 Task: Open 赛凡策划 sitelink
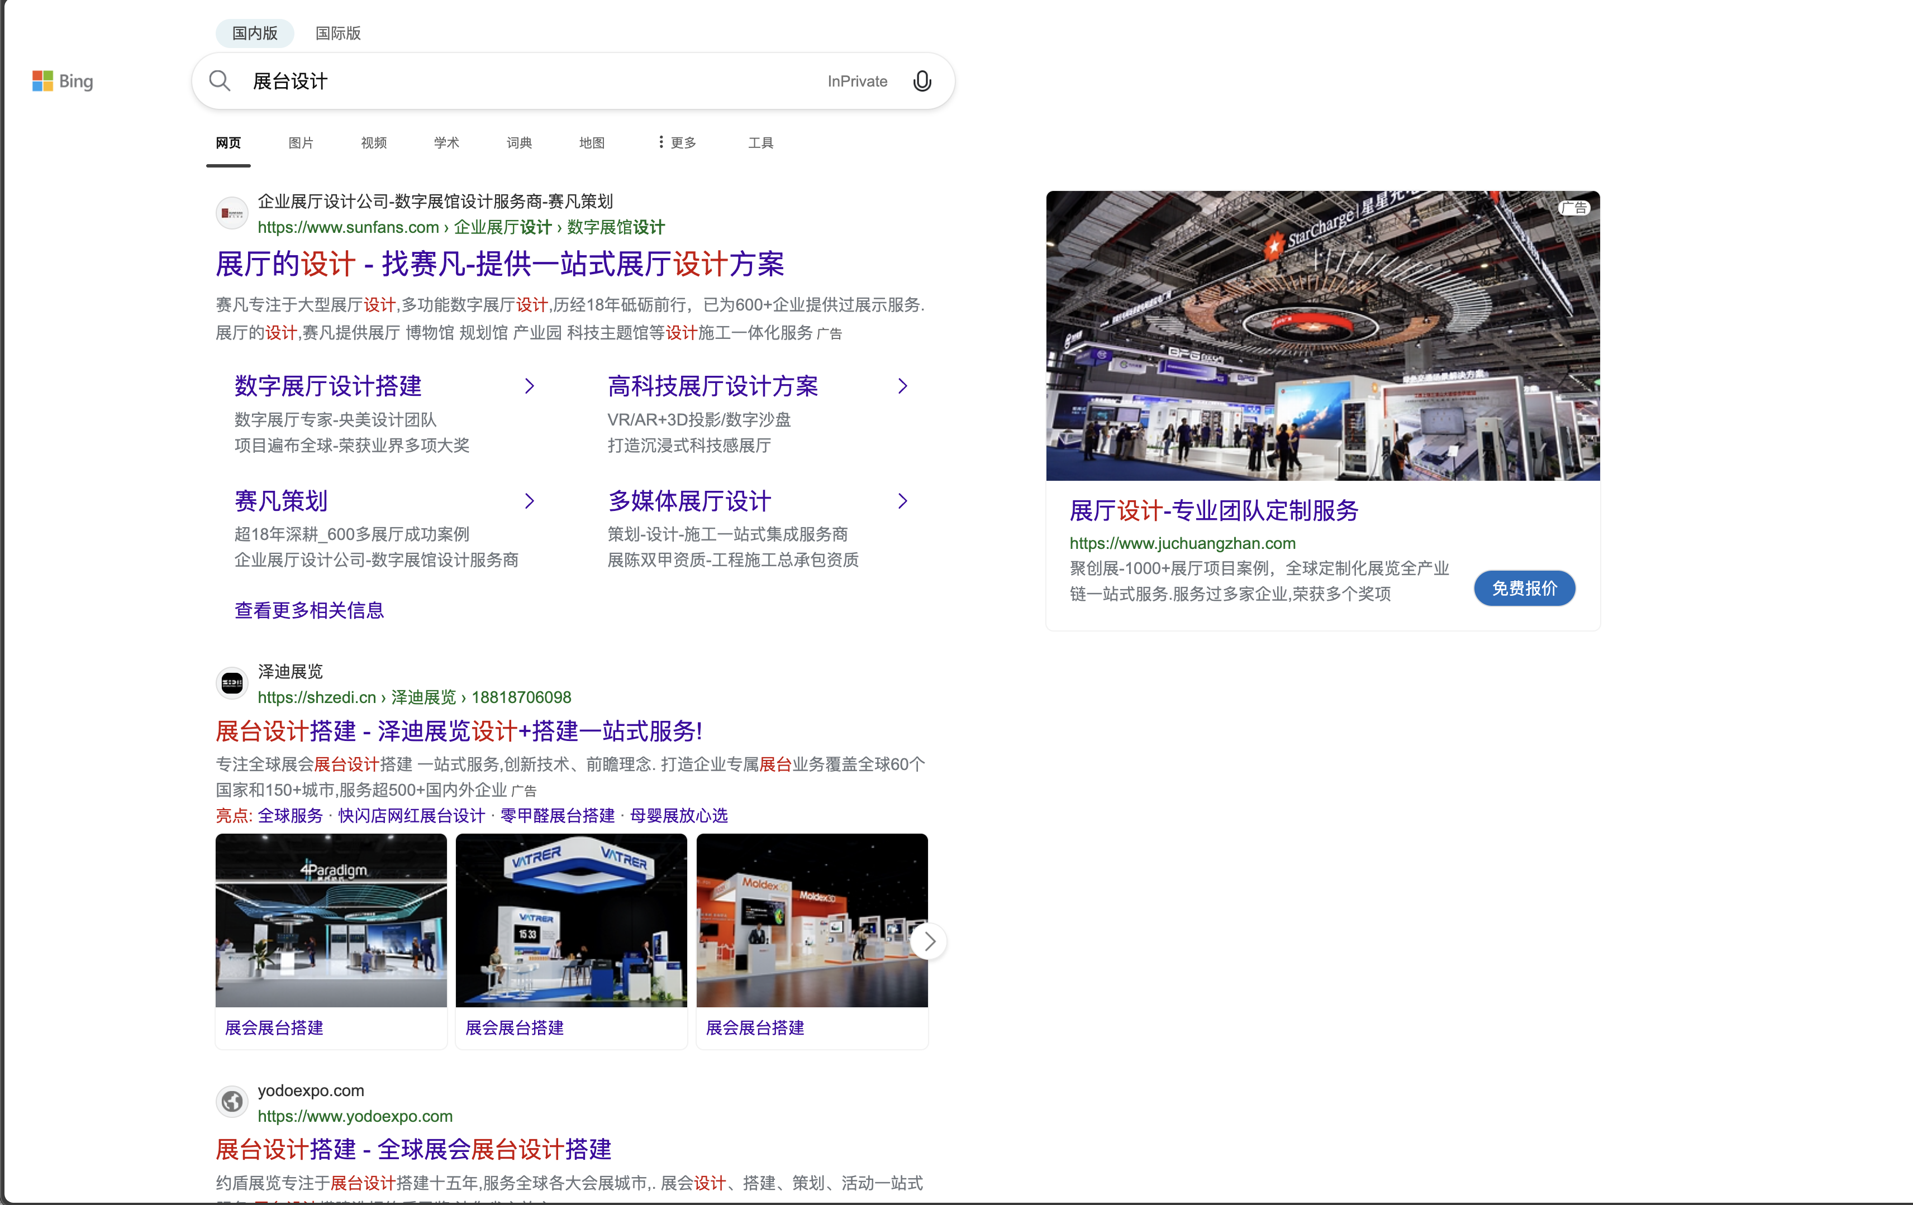click(x=281, y=501)
